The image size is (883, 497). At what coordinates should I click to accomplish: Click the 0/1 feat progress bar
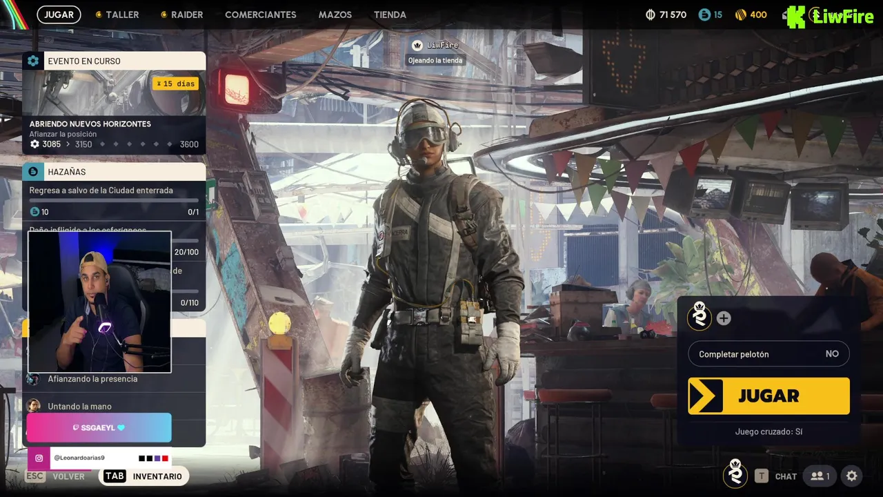[114, 201]
